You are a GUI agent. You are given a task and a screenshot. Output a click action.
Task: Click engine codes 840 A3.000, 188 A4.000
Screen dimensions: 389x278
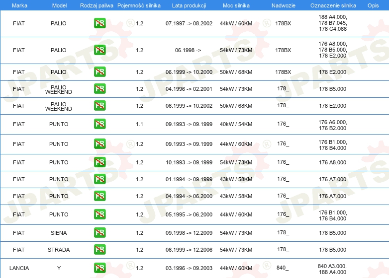tap(332, 269)
